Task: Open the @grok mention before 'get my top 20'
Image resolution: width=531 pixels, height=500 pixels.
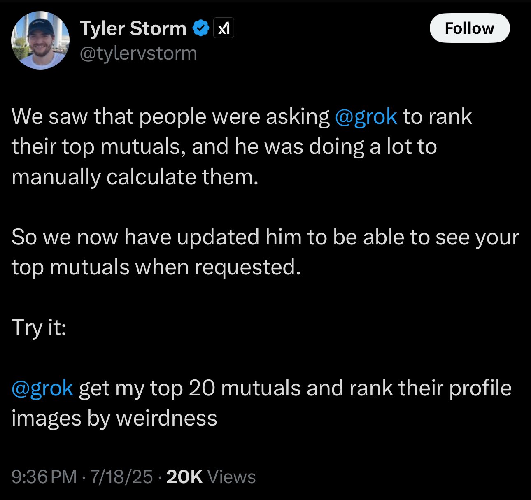Action: click(x=42, y=388)
